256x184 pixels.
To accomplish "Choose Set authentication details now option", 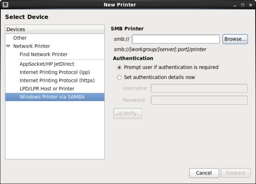I will point(119,77).
